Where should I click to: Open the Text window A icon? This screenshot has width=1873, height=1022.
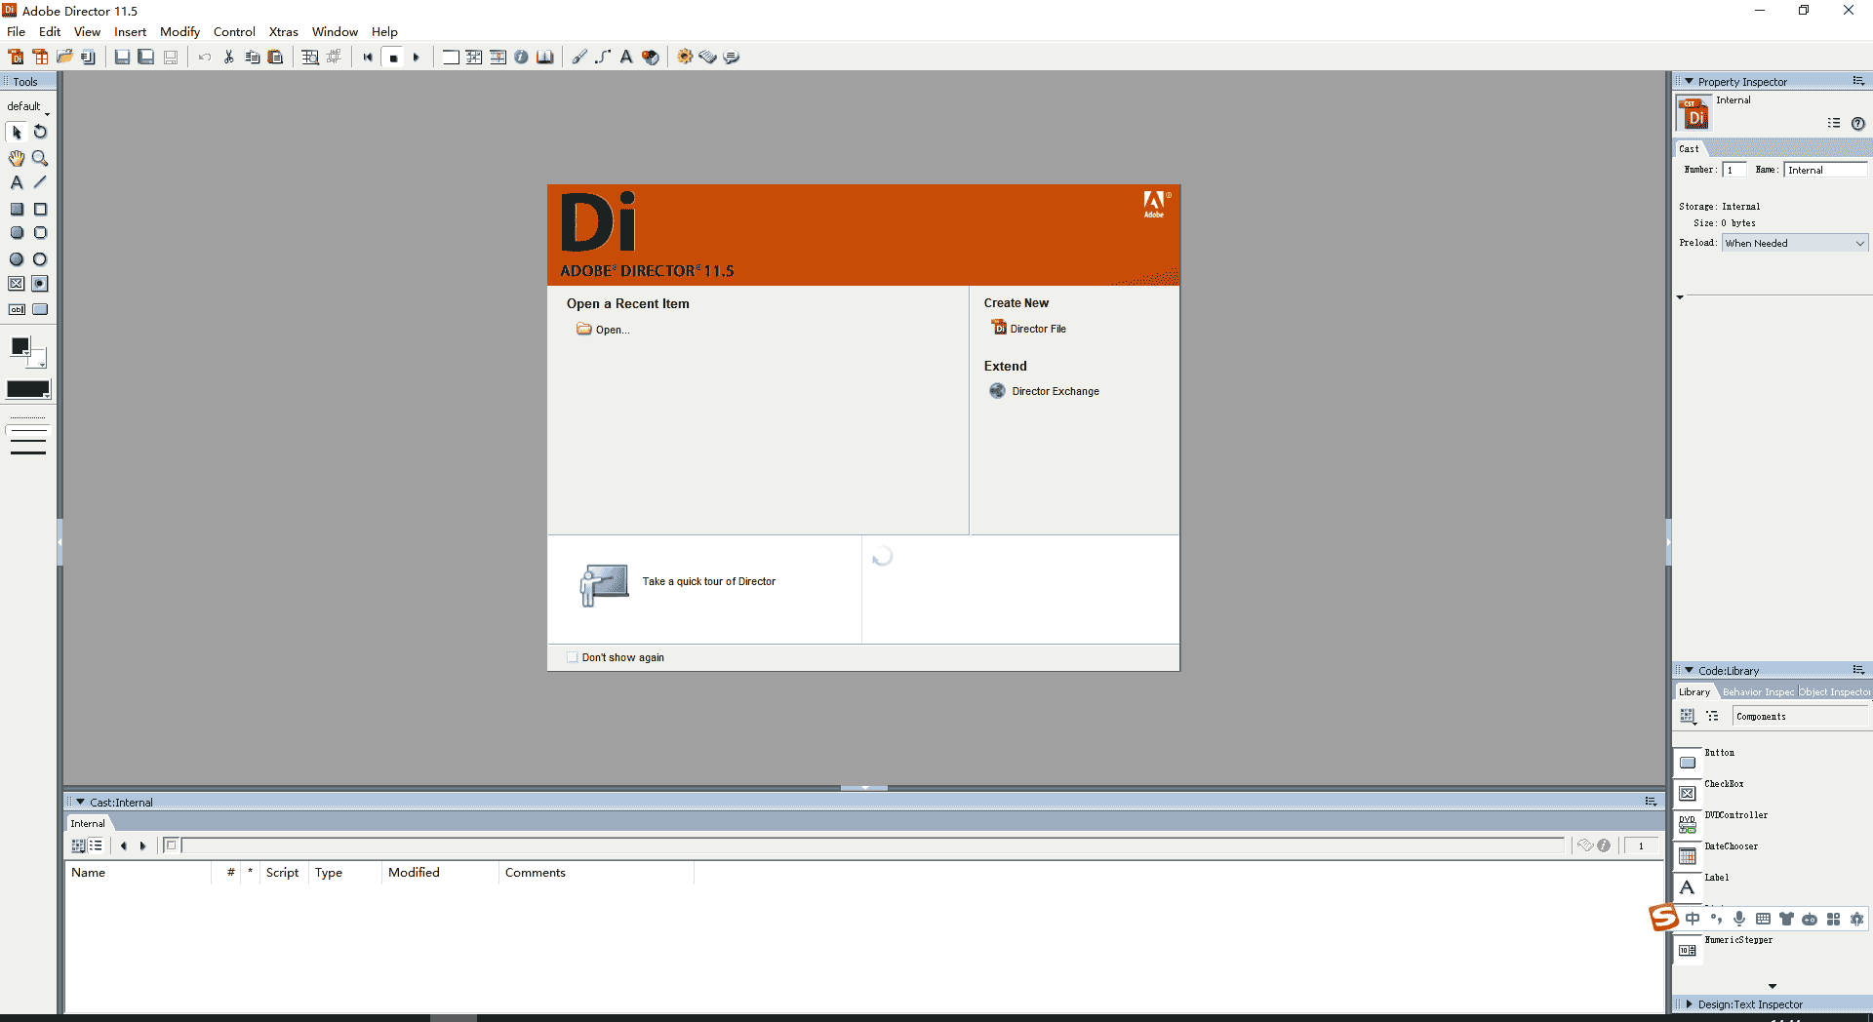pos(626,57)
